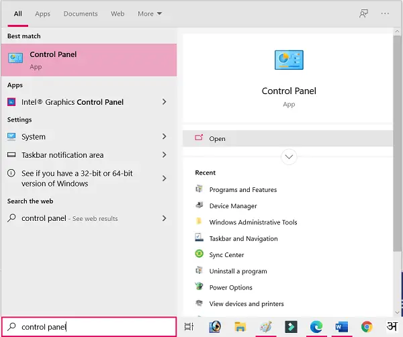Switch to the Apps tab

point(43,13)
